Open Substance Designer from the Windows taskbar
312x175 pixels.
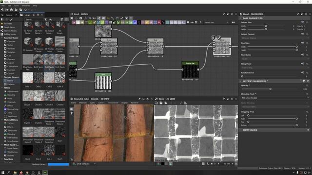[45, 173]
